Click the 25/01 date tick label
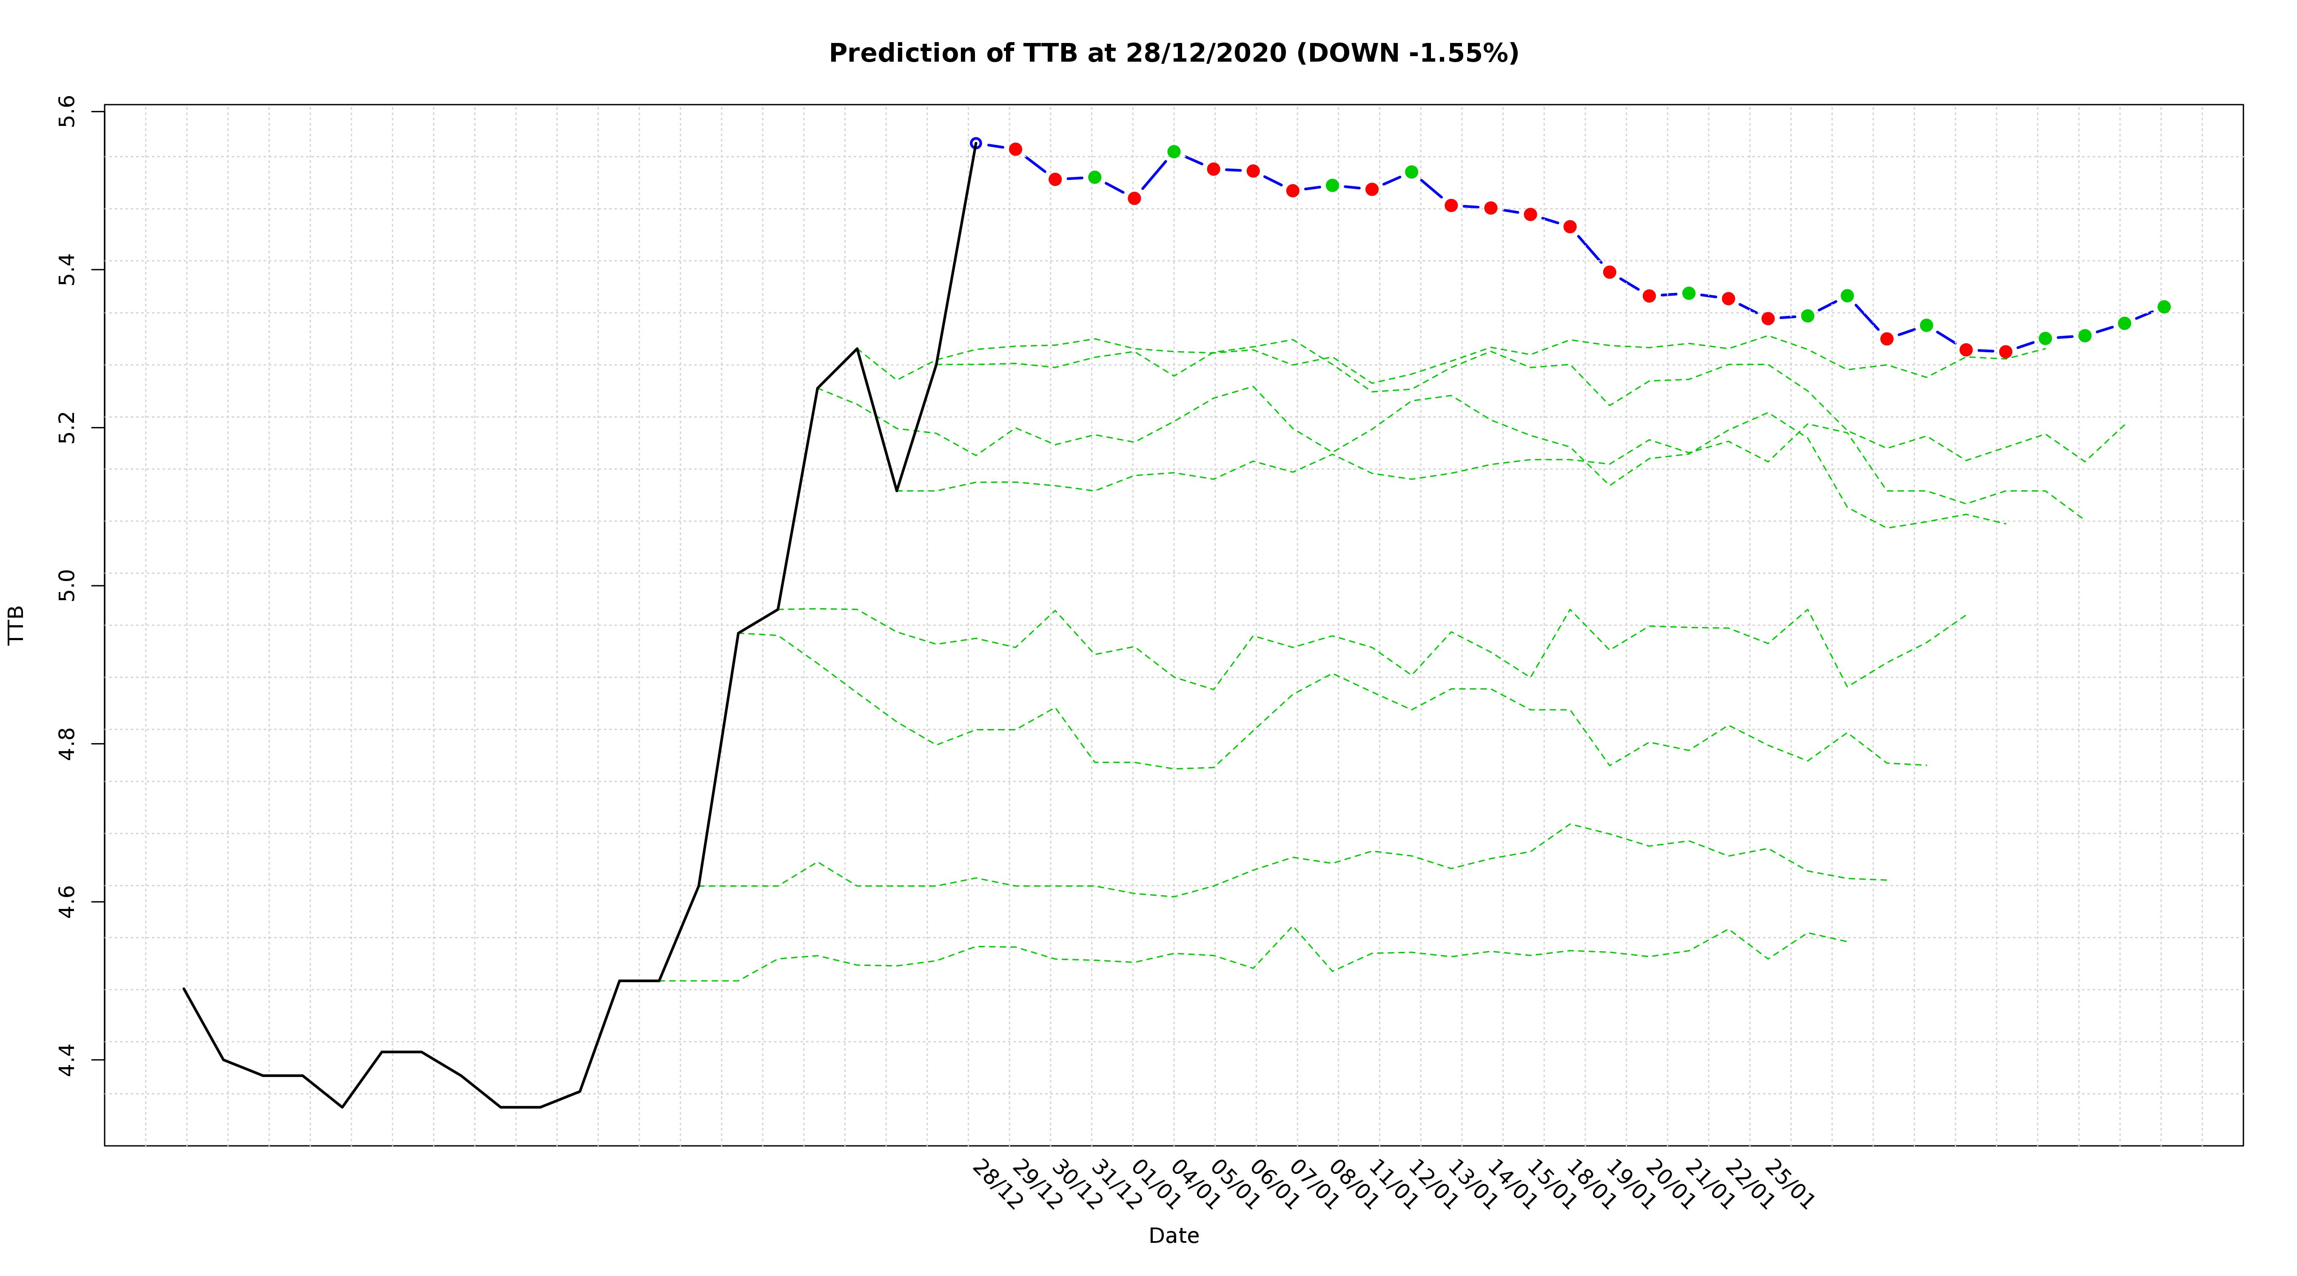Viewport: 2297px width, 1276px height. pos(1789,1185)
